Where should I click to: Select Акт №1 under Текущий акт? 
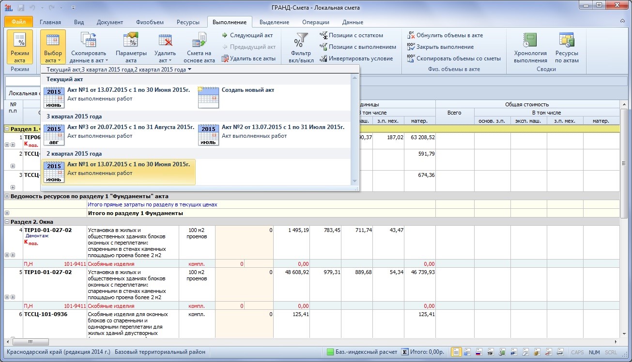[x=119, y=98]
